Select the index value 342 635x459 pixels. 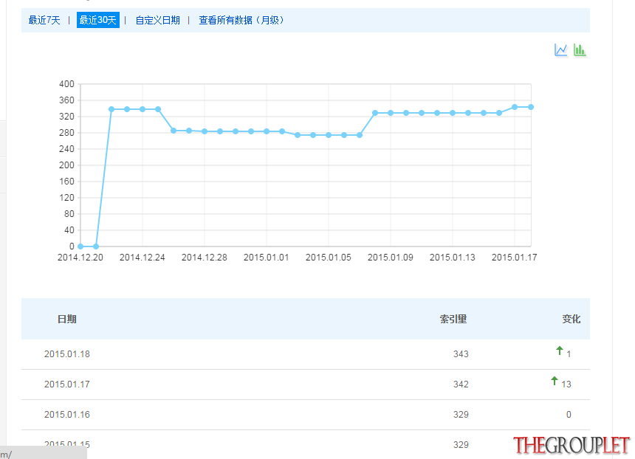tap(461, 384)
